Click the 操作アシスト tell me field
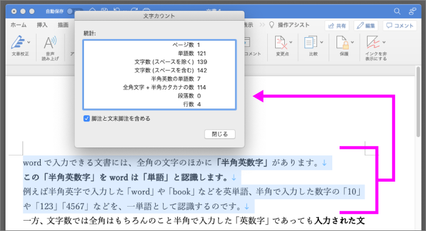Image resolution: width=426 pixels, height=231 pixels. 294,25
